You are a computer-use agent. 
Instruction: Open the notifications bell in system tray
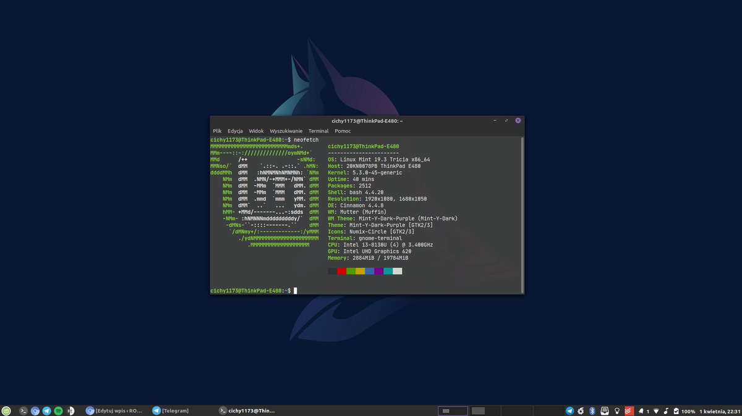pos(641,410)
